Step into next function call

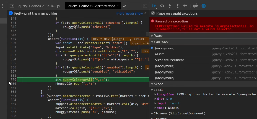pos(170,6)
